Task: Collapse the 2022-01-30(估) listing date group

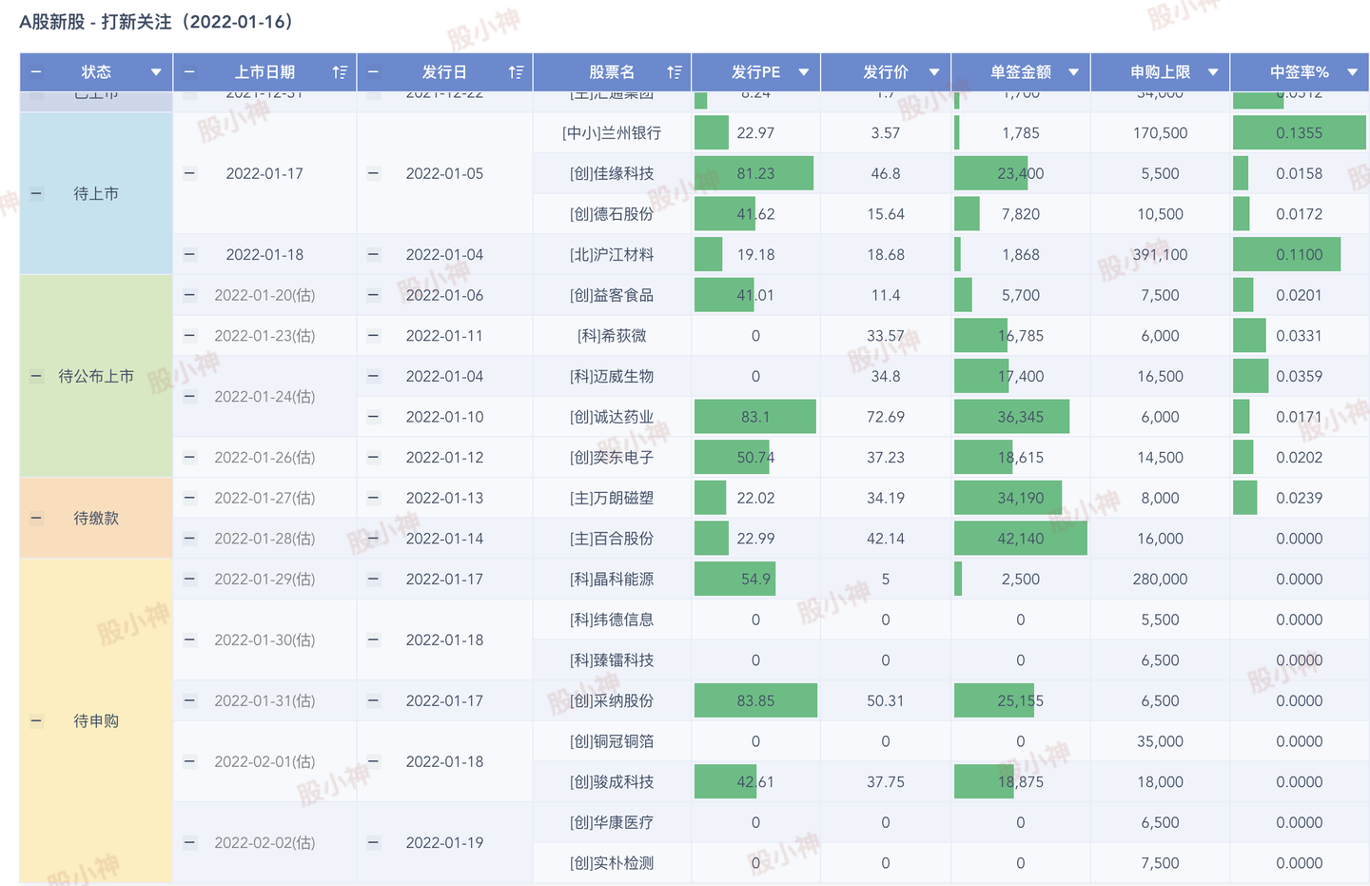Action: click(x=189, y=640)
